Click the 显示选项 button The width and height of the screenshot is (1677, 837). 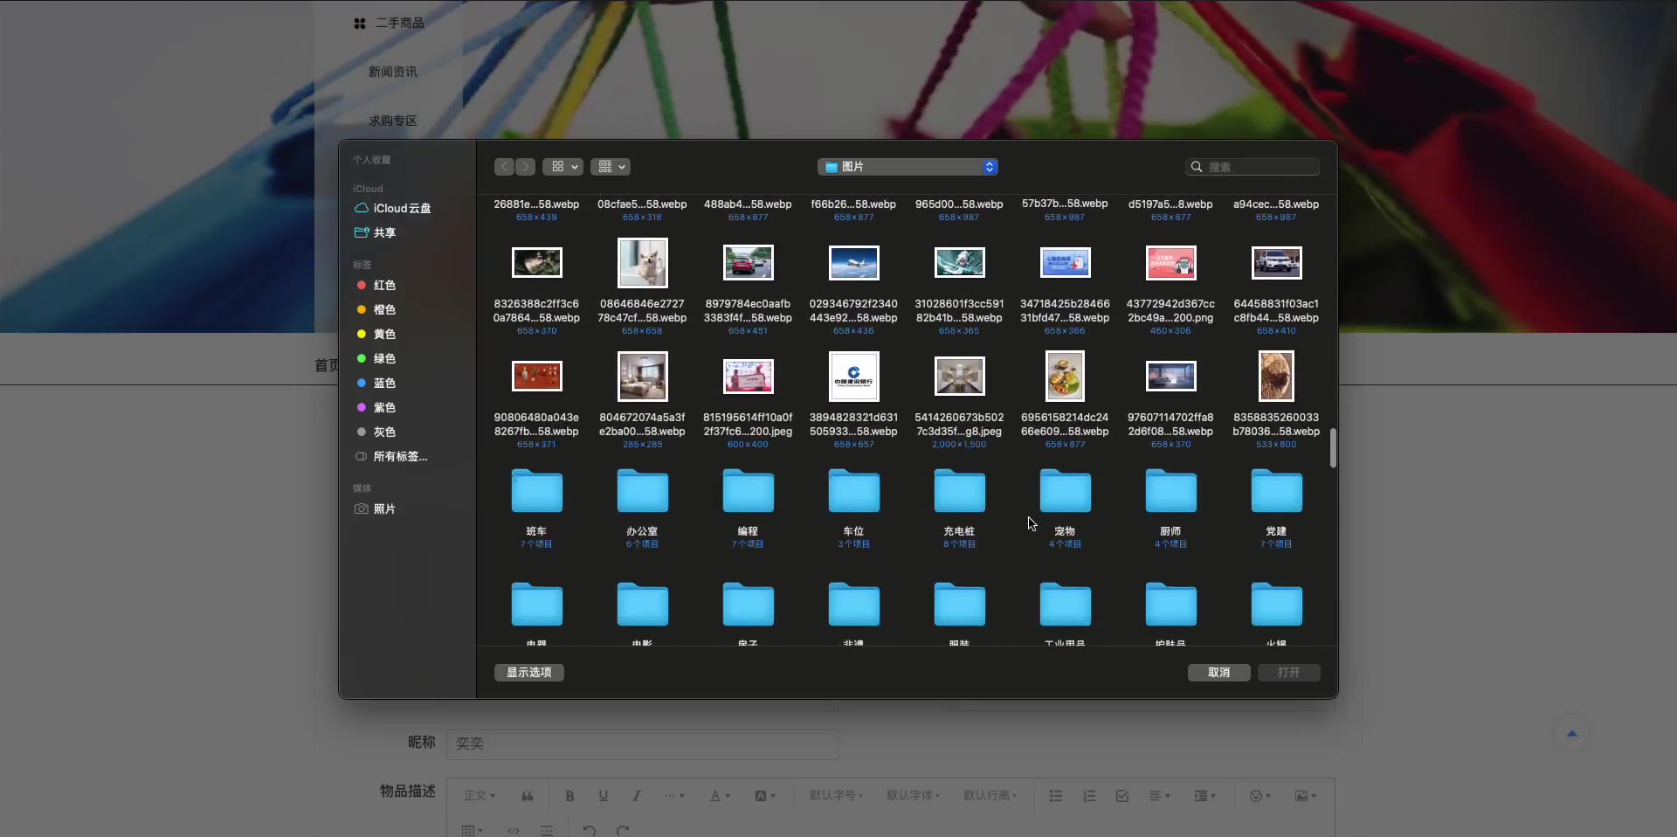click(x=529, y=673)
